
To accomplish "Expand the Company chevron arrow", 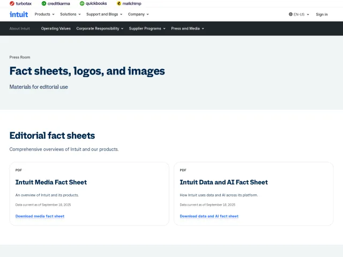I will 148,14.
